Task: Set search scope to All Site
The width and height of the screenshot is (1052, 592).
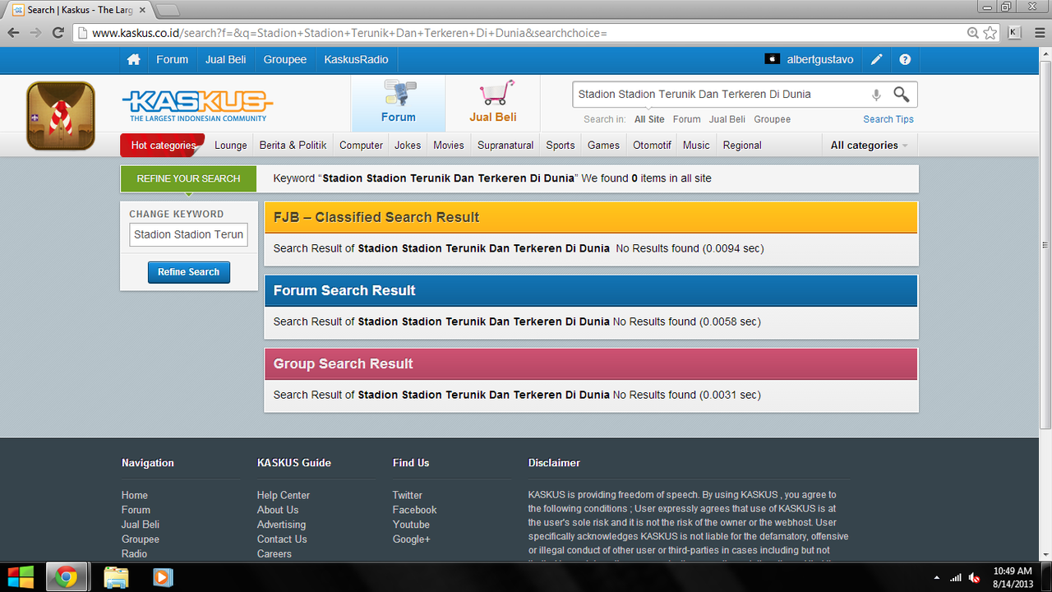Action: click(649, 119)
